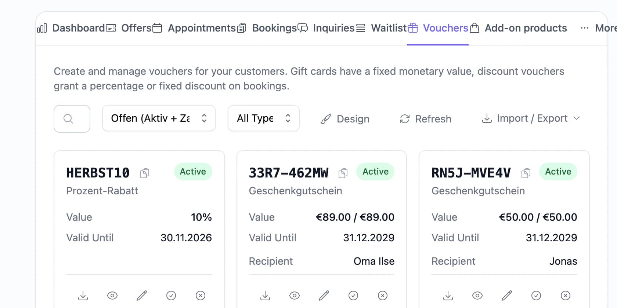Expand the More tabs menu

pos(598,28)
